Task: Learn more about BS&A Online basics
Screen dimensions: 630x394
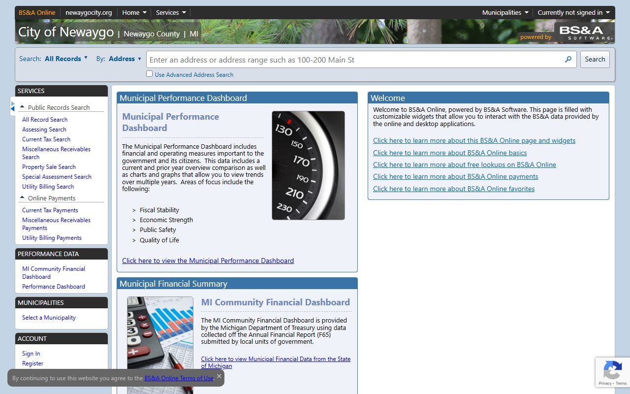Action: 450,153
